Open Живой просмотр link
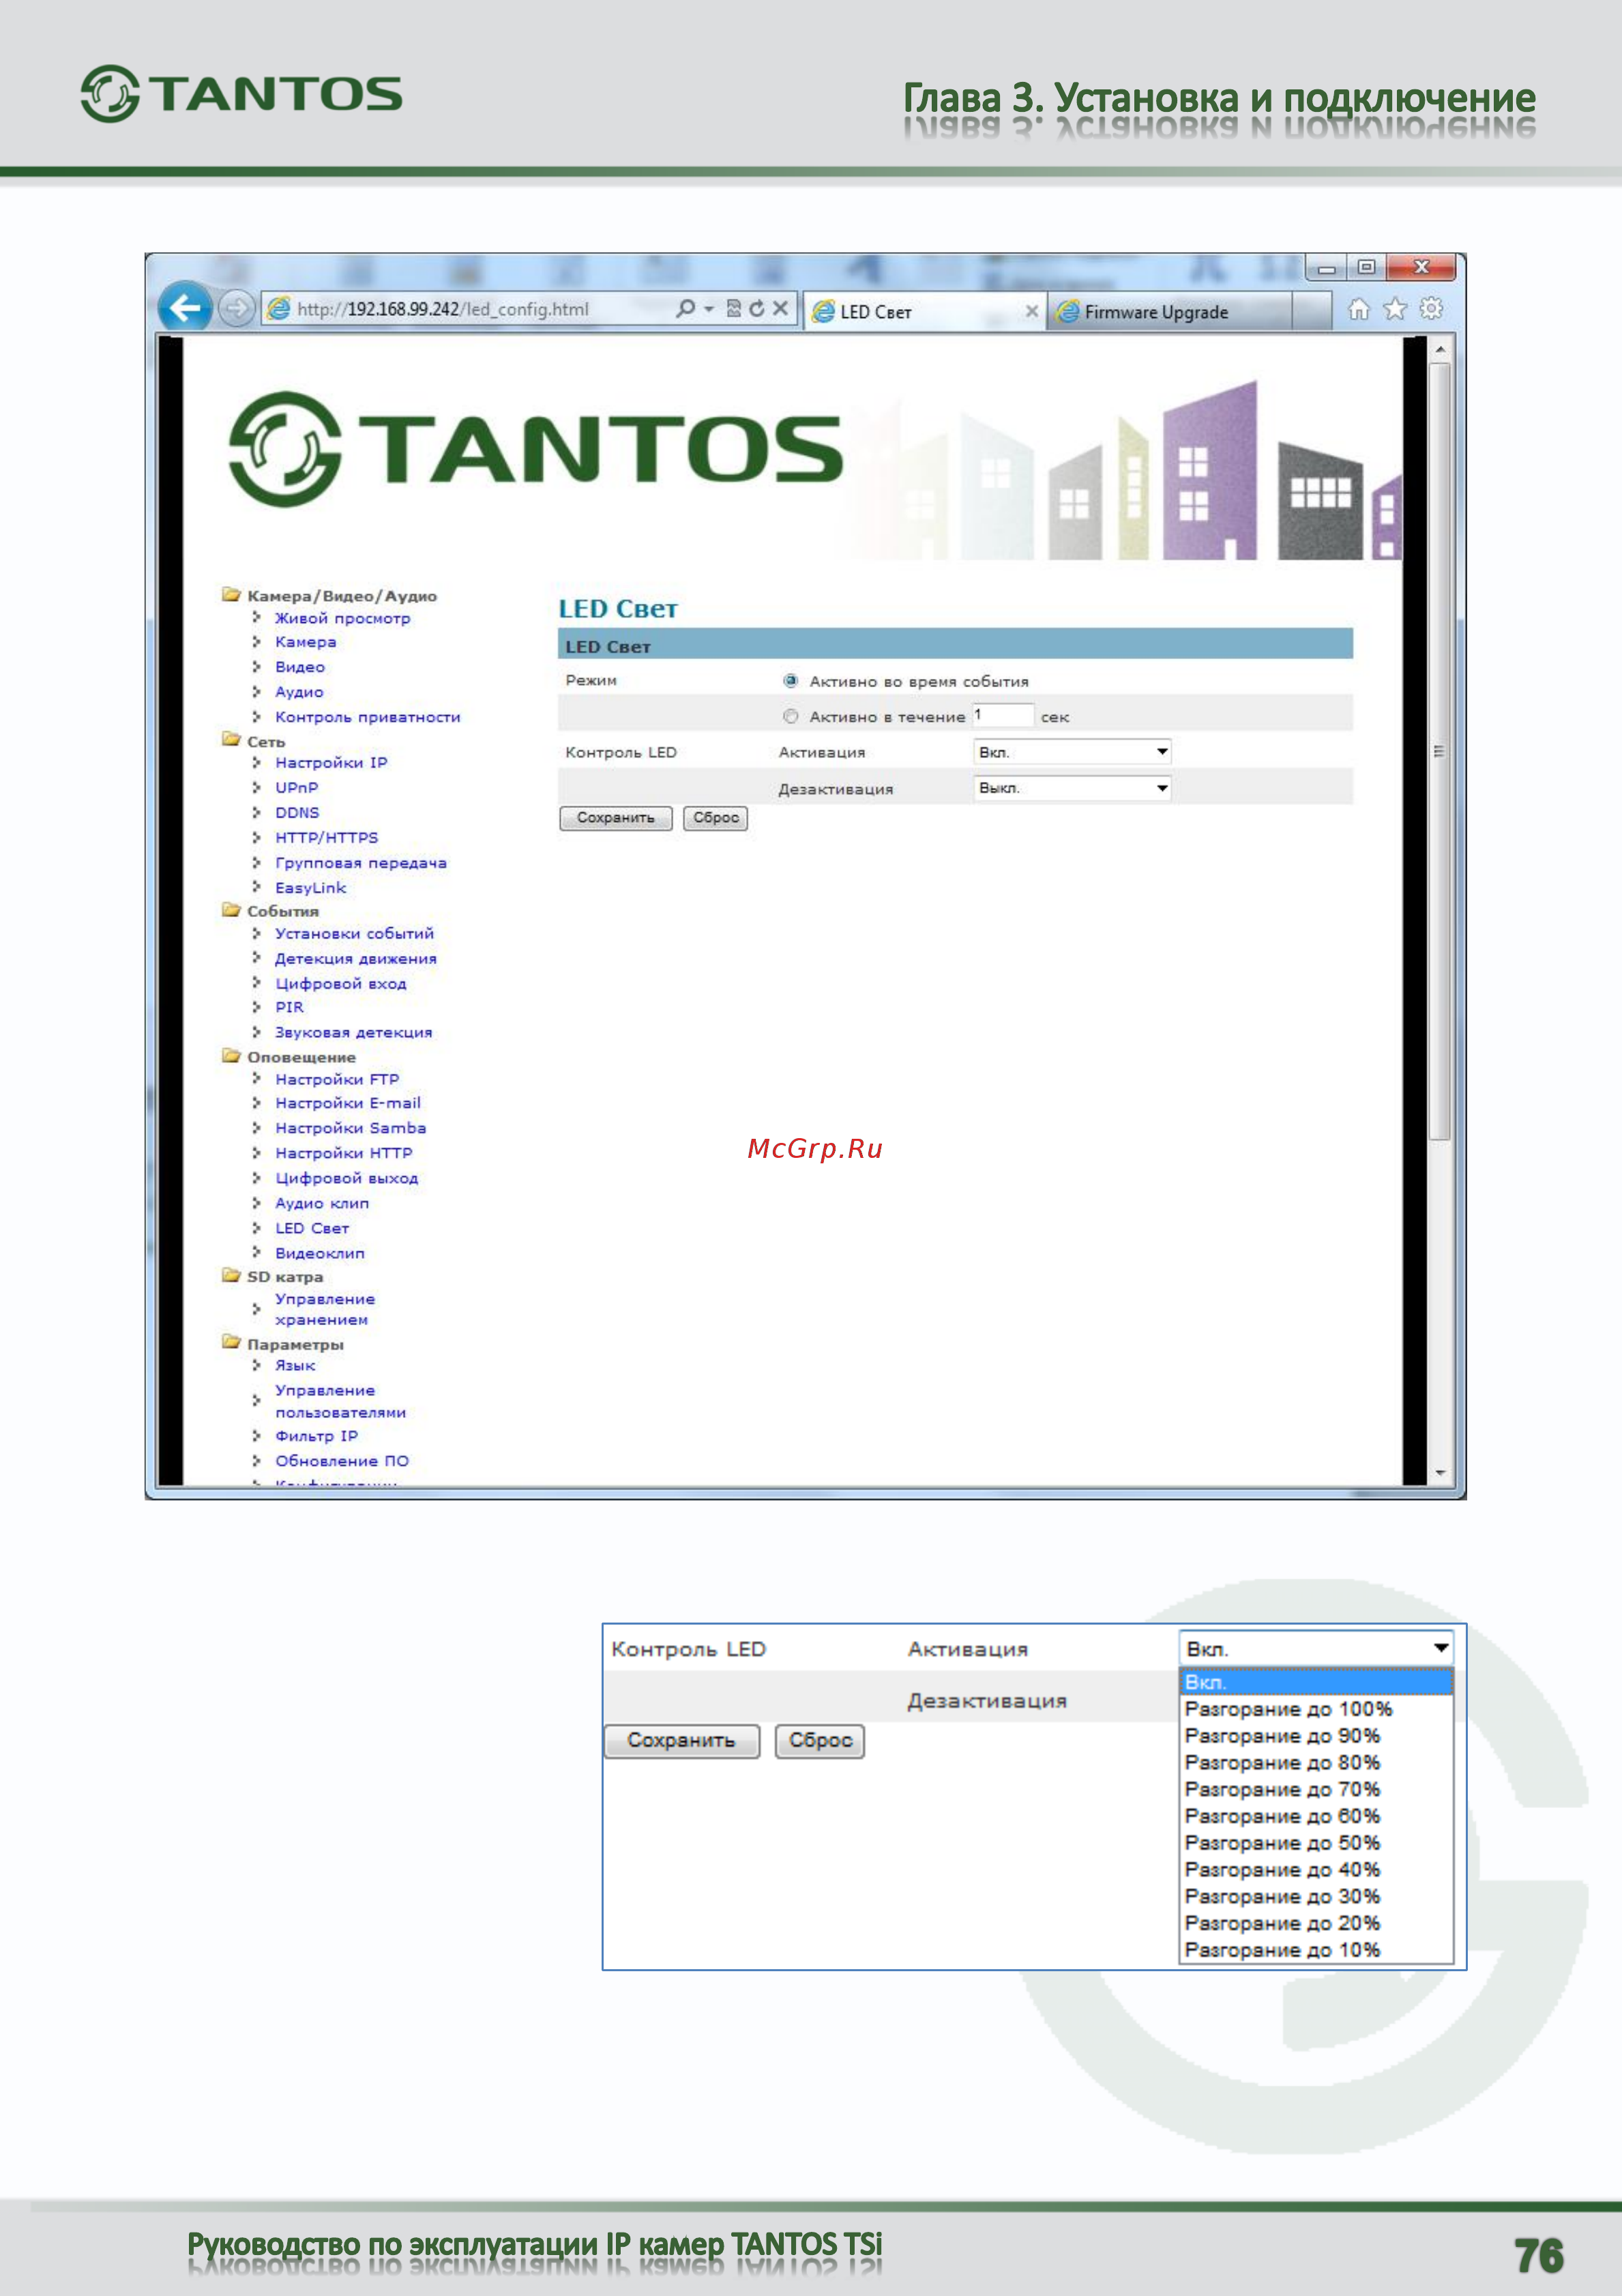Image resolution: width=1622 pixels, height=2296 pixels. point(342,618)
